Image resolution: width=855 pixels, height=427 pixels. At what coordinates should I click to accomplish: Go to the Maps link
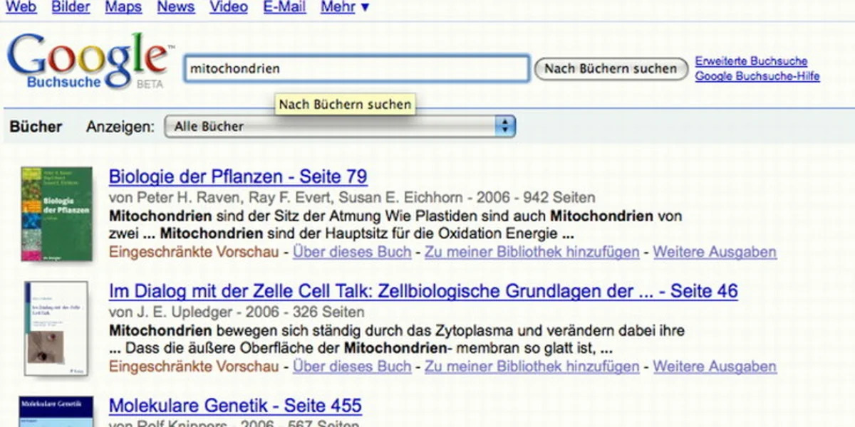point(123,7)
